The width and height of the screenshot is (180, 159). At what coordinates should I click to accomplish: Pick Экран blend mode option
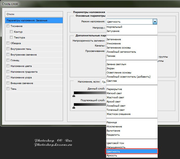click(x=110, y=68)
